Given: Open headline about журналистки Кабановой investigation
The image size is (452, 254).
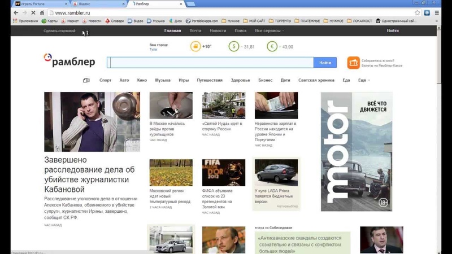Looking at the screenshot, I should tap(89, 174).
